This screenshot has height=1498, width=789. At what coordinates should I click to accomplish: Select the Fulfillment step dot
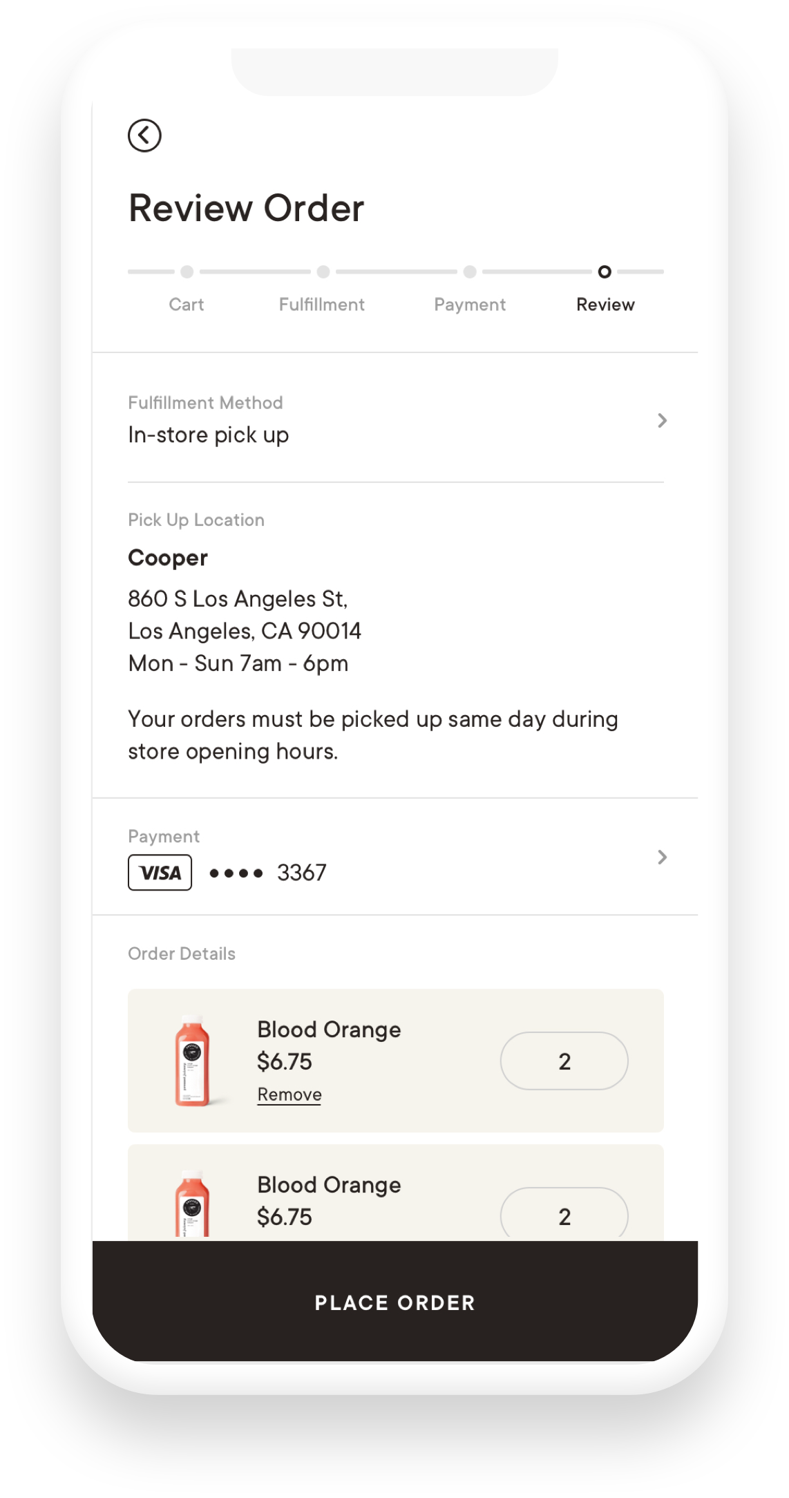click(x=323, y=272)
